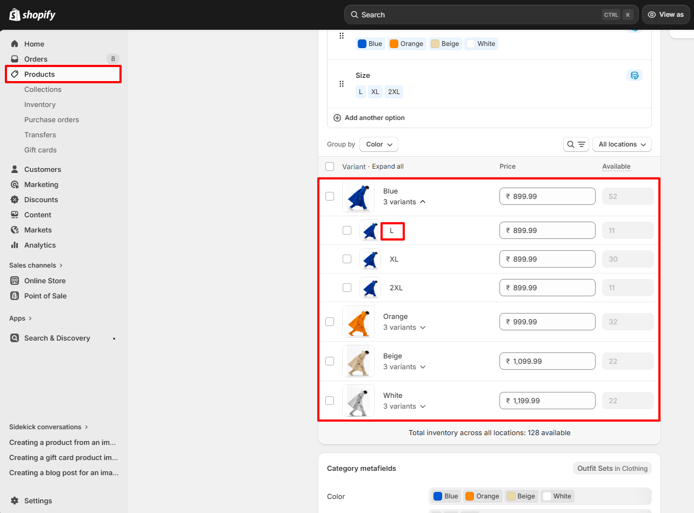Screen dimensions: 694x513
Task: Click the Orders count badge 8
Action: (113, 59)
